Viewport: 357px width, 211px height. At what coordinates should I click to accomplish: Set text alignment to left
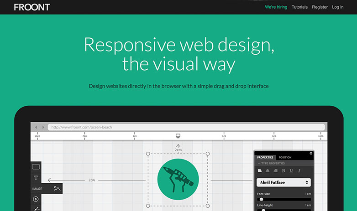click(x=260, y=170)
